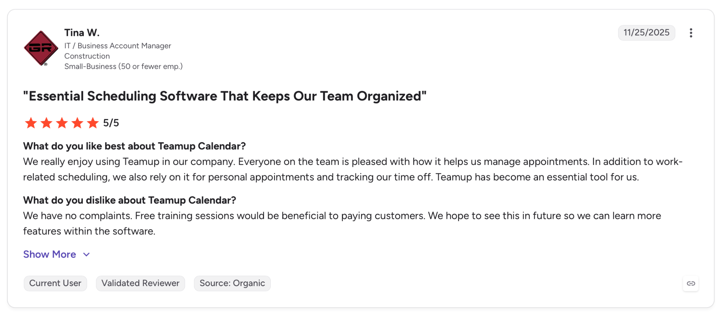Click the first rating star
Screen dimensions: 722x315
tap(31, 123)
